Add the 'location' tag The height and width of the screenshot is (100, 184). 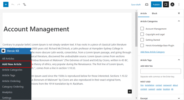[166, 89]
